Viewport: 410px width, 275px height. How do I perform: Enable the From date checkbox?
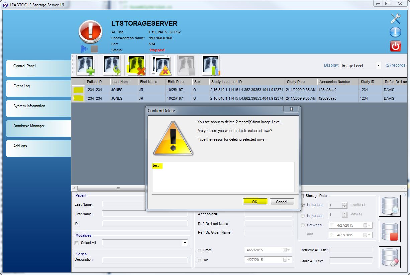pyautogui.click(x=199, y=250)
